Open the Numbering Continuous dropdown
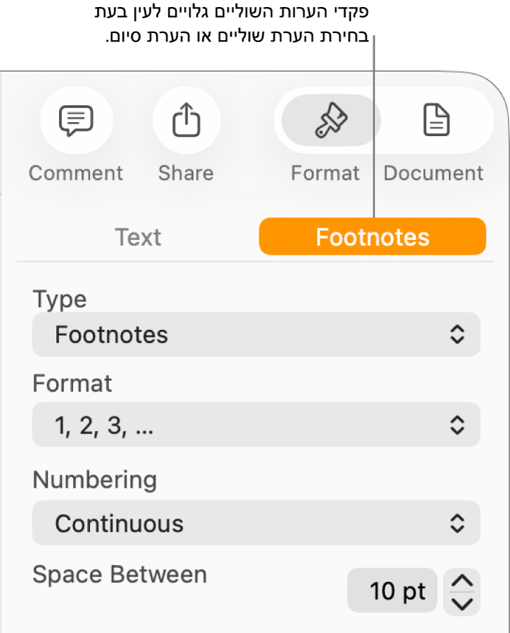The image size is (510, 633). [x=256, y=523]
